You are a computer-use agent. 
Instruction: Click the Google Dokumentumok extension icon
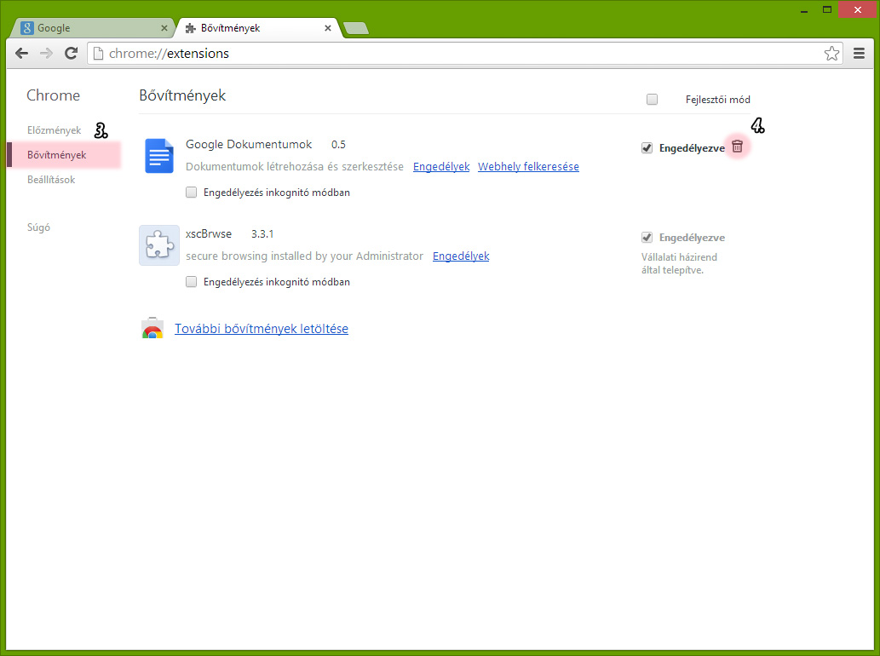tap(159, 156)
